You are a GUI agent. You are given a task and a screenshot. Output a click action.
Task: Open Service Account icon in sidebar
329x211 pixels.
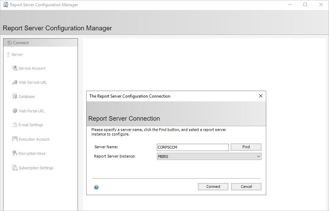(15, 68)
